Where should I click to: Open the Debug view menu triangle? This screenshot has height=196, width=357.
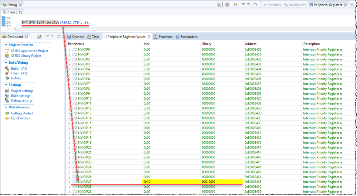[243, 4]
